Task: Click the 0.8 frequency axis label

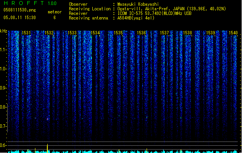Action: tap(3, 107)
